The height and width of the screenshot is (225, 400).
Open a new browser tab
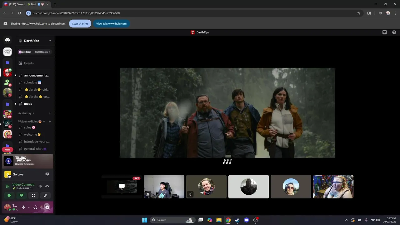pos(55,4)
